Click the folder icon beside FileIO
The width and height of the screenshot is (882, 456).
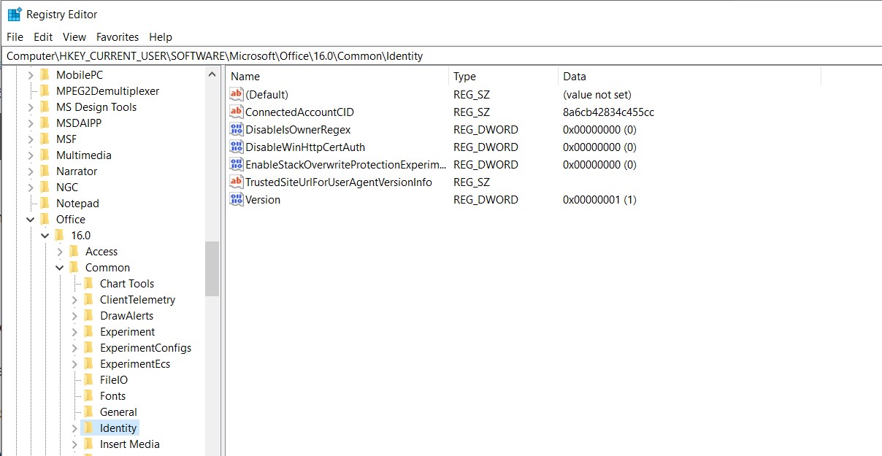pyautogui.click(x=88, y=379)
